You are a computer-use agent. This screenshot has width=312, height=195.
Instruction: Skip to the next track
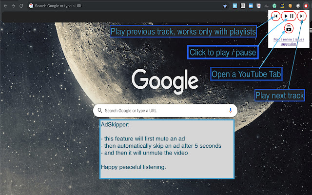[x=302, y=16]
